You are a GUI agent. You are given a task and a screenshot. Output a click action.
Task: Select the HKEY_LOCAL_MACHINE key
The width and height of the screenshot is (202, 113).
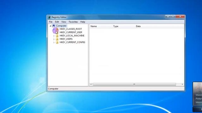click(72, 35)
